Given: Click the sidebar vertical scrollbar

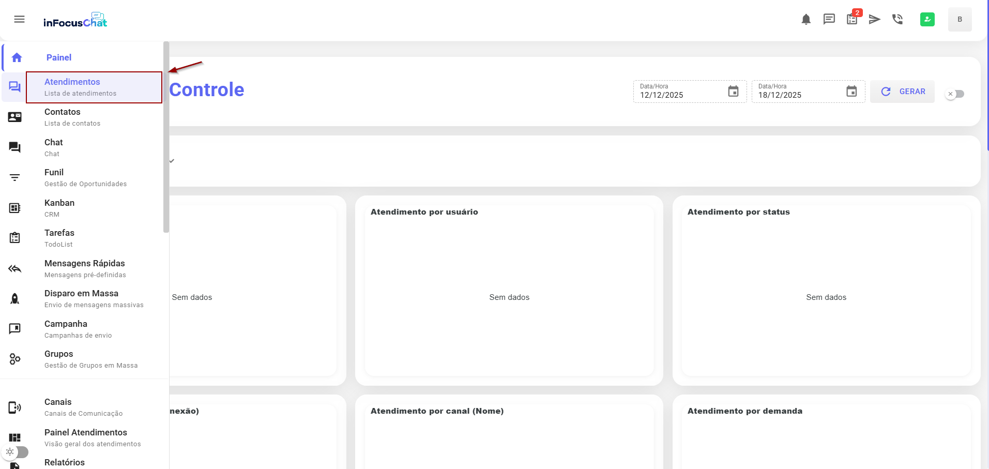Looking at the screenshot, I should pos(166,138).
